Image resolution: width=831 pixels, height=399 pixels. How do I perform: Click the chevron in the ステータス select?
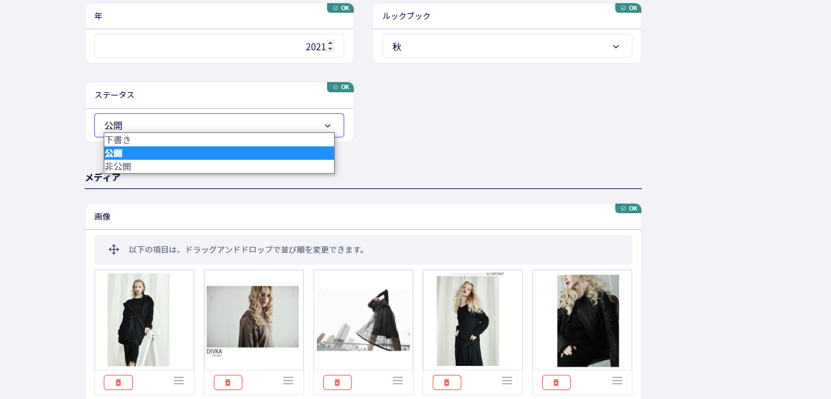328,126
